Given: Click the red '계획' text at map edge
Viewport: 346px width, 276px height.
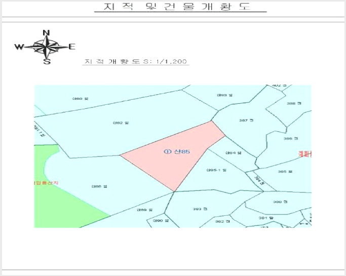Looking at the screenshot, I should pyautogui.click(x=305, y=154).
